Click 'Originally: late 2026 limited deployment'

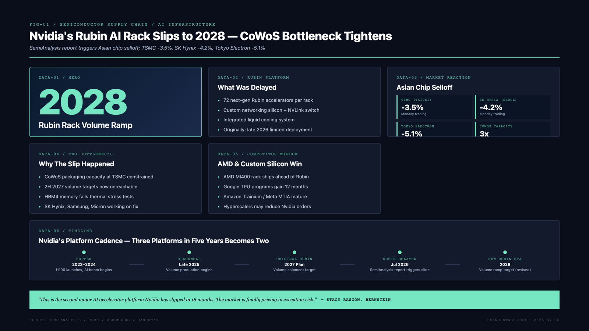(268, 130)
